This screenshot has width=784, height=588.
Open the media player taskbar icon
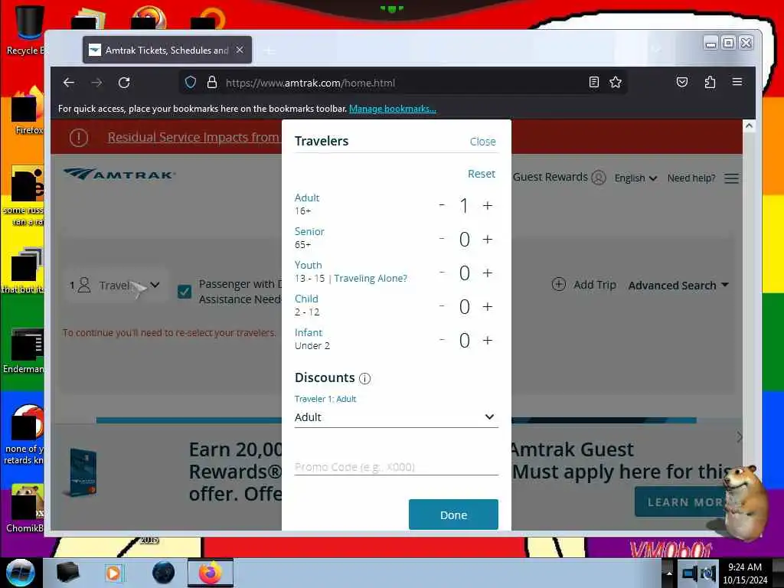click(114, 573)
